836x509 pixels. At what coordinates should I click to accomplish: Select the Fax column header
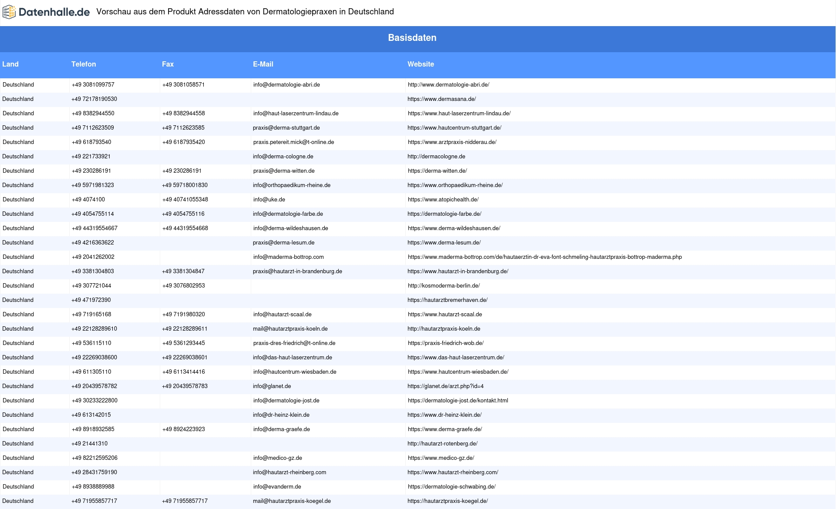(168, 64)
